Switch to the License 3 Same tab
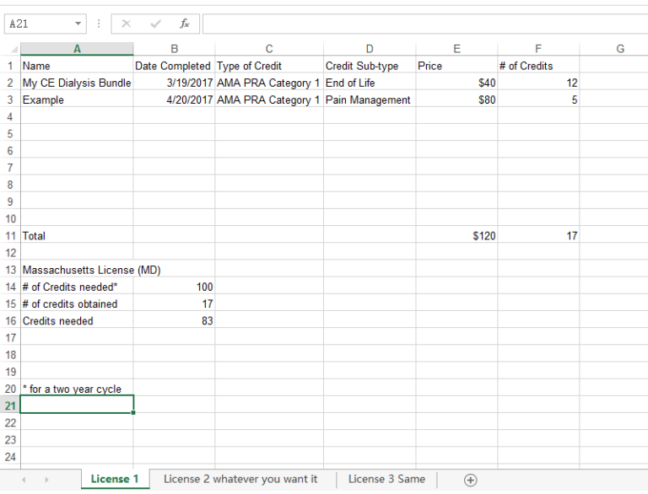This screenshot has width=648, height=494. pyautogui.click(x=386, y=479)
